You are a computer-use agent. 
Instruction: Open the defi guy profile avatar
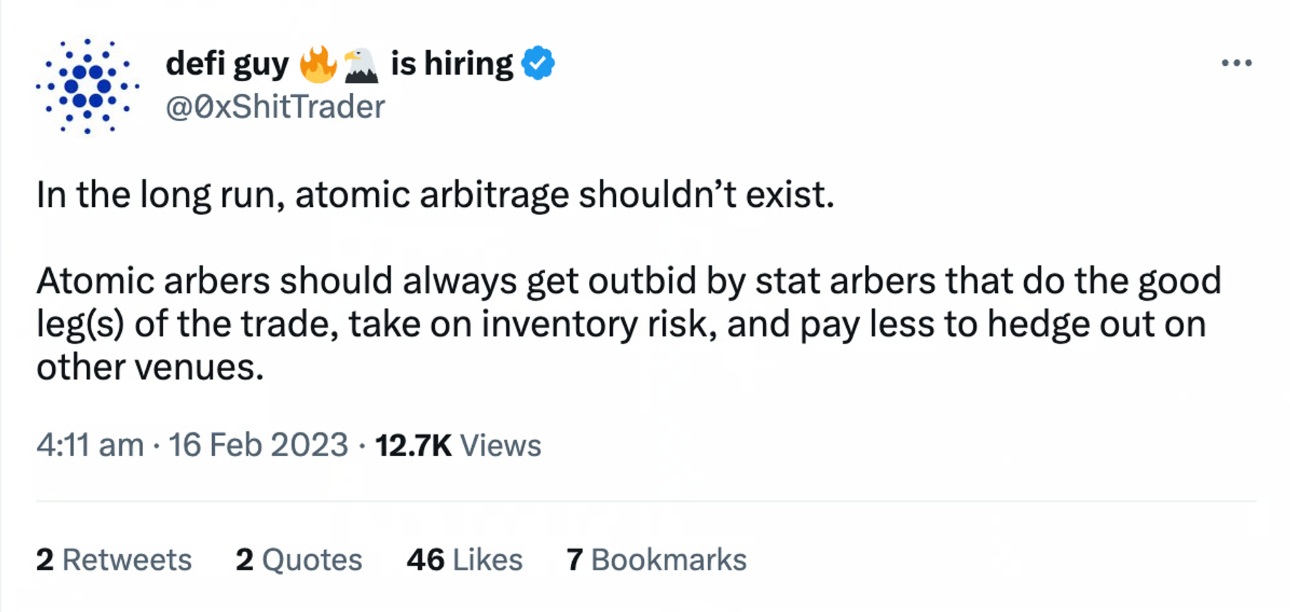coord(87,86)
